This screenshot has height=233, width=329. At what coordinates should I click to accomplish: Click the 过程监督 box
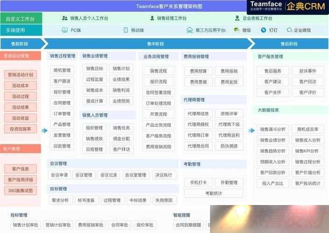(x=94, y=79)
